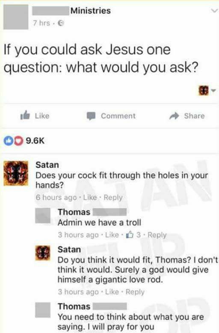Open the Ministries page name link
The image size is (219, 333).
pyautogui.click(x=91, y=11)
